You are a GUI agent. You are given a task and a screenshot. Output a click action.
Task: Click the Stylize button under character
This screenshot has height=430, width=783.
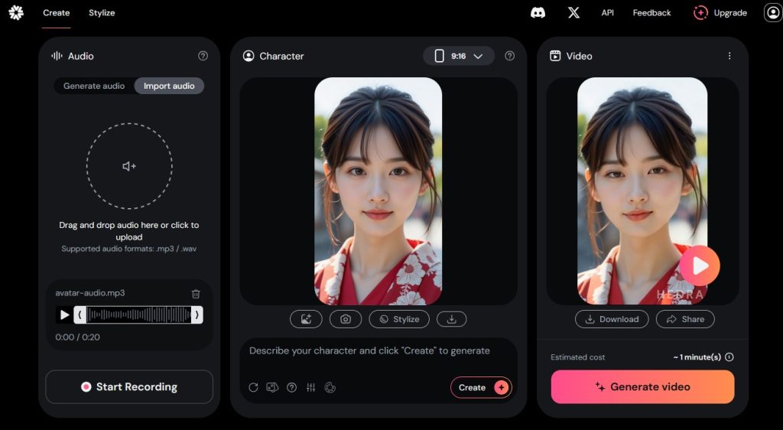pyautogui.click(x=399, y=319)
